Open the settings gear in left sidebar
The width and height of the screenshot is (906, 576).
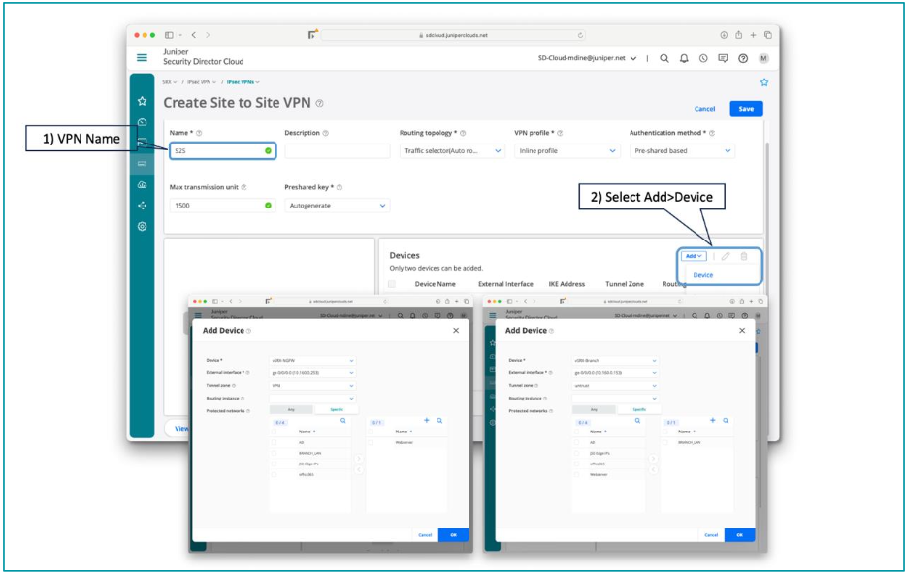point(143,226)
